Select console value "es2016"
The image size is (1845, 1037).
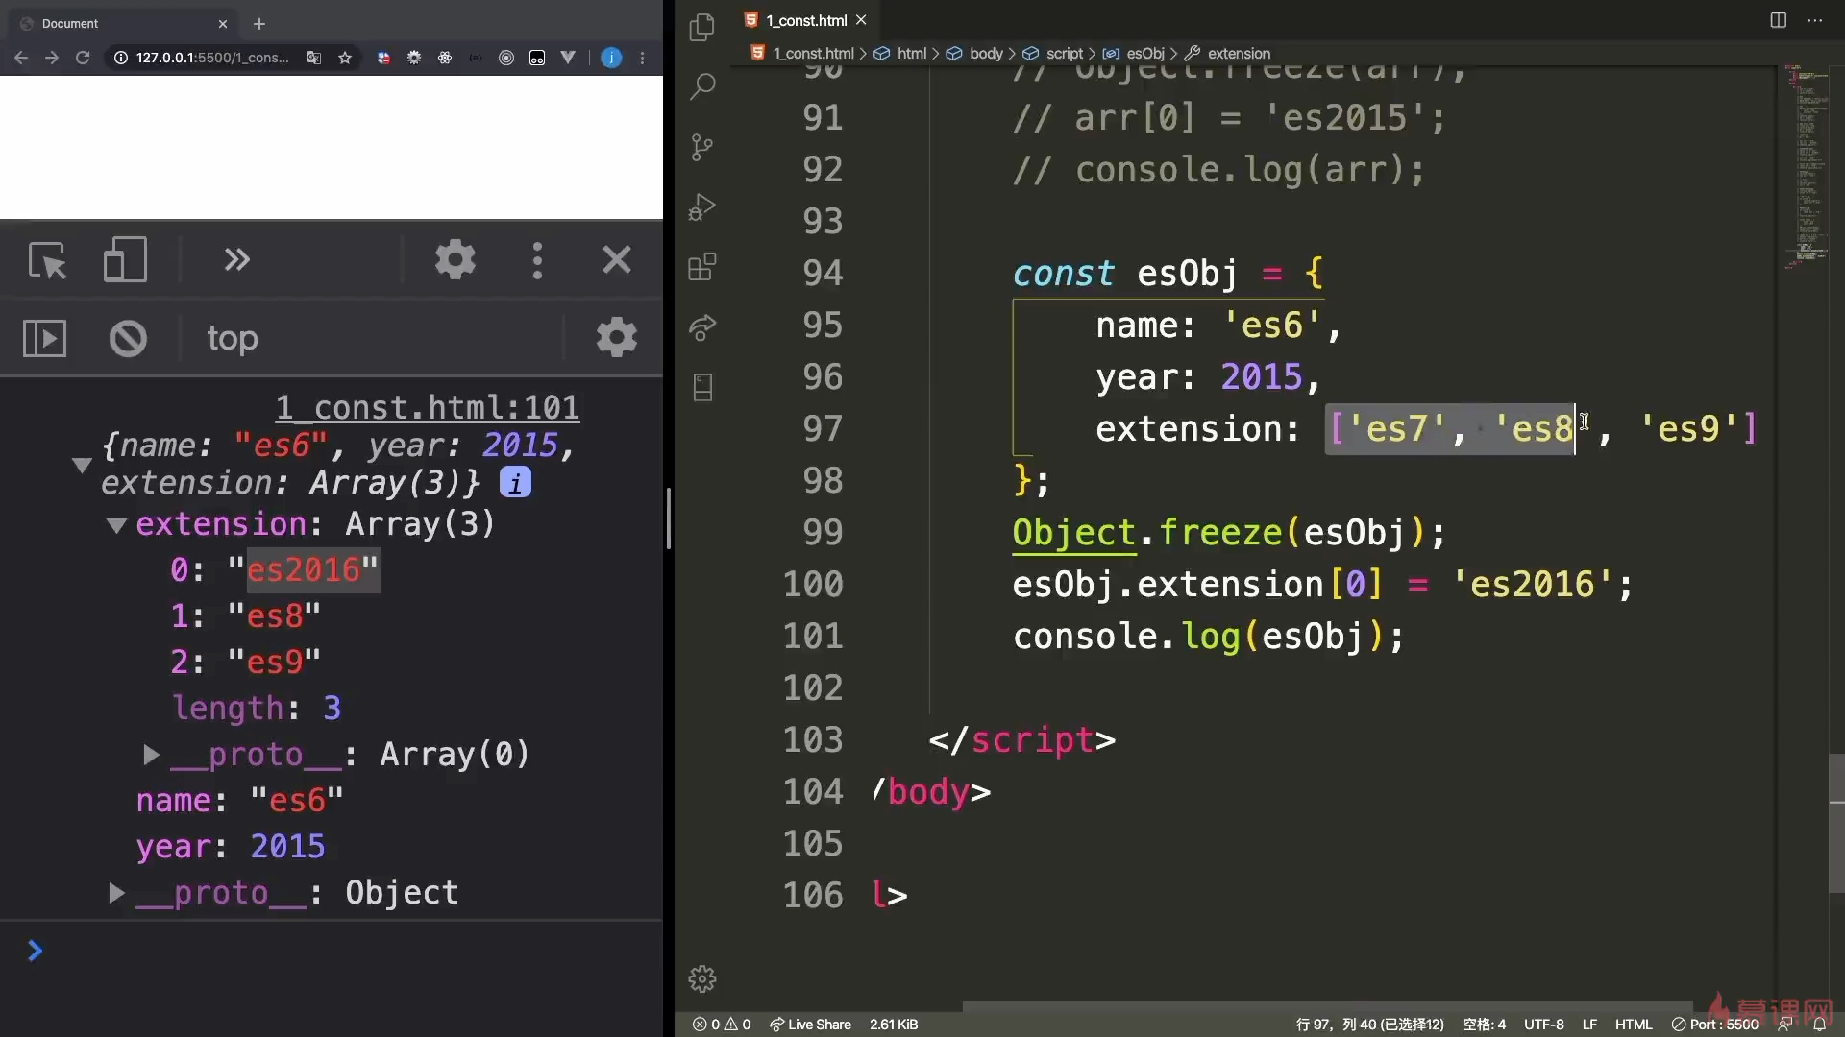click(x=304, y=569)
